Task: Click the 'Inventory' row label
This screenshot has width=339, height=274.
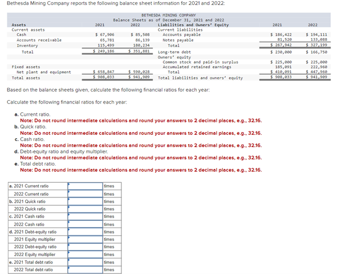Action: [x=27, y=46]
